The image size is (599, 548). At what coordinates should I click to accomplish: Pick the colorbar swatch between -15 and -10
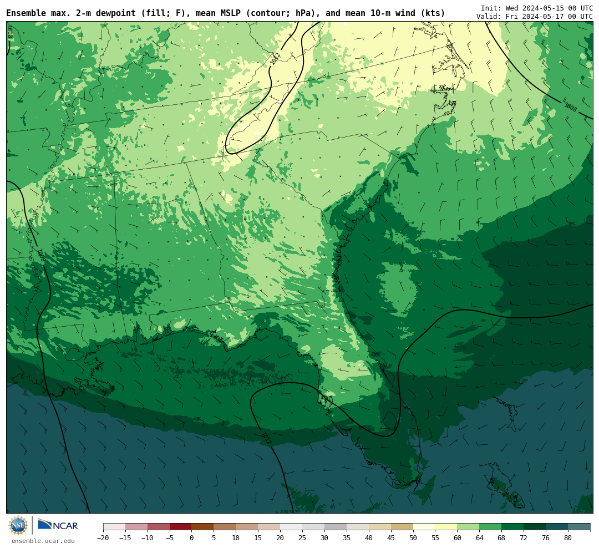tap(136, 527)
